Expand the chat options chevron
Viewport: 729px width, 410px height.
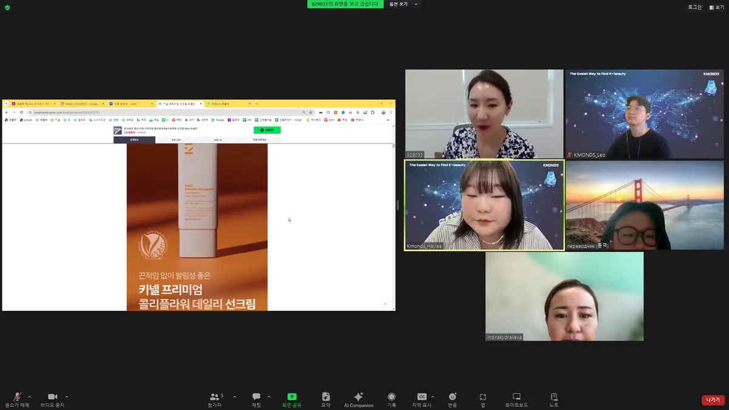[267, 396]
